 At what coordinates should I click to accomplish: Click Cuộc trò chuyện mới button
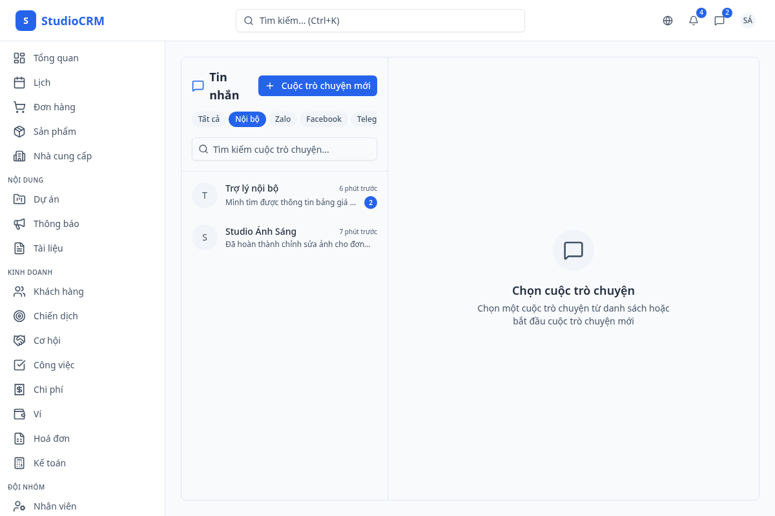tap(318, 86)
